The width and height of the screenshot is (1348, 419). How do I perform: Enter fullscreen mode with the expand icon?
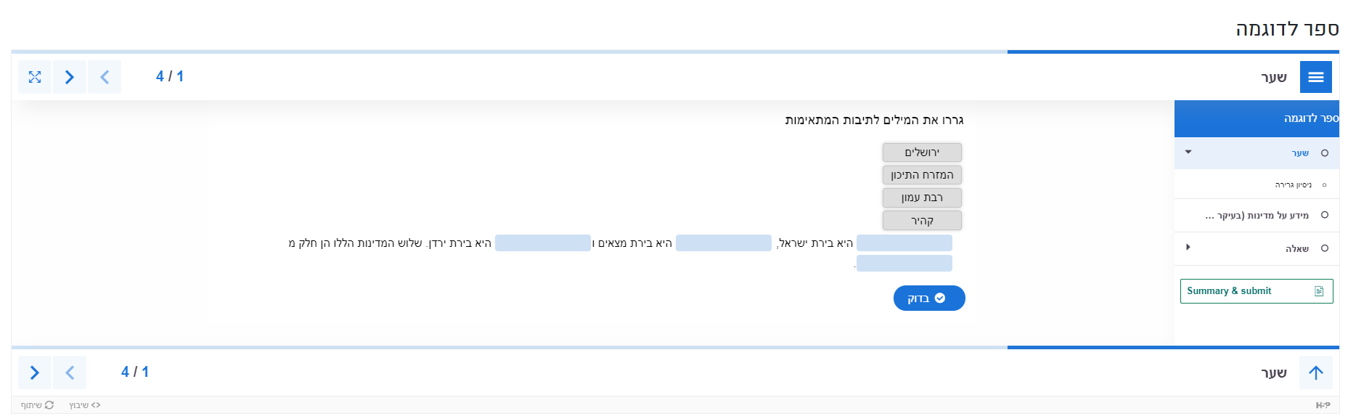tap(35, 77)
